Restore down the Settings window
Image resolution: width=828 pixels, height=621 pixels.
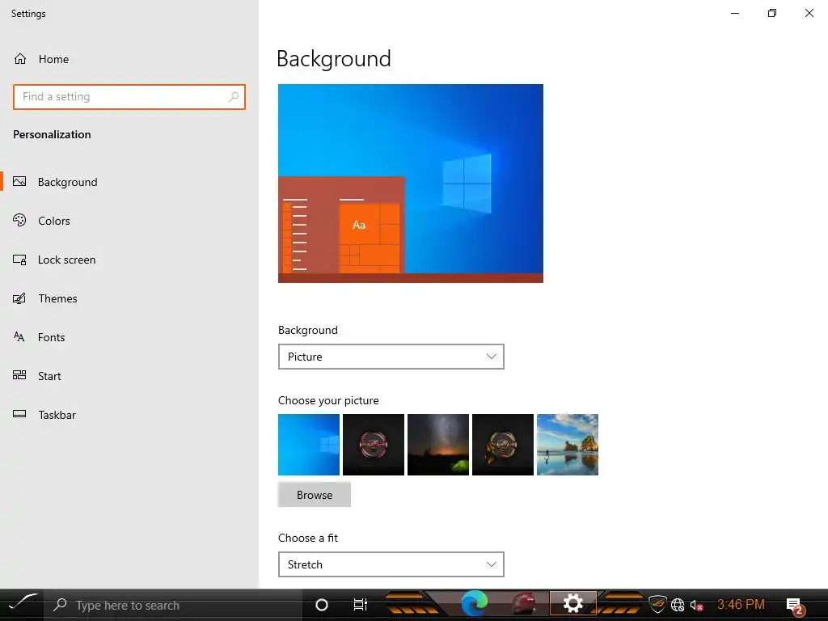772,13
